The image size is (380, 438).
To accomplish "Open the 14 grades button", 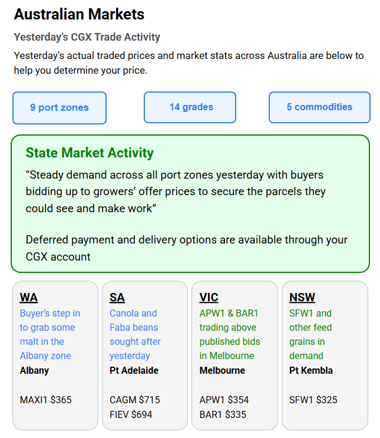I will click(x=190, y=107).
